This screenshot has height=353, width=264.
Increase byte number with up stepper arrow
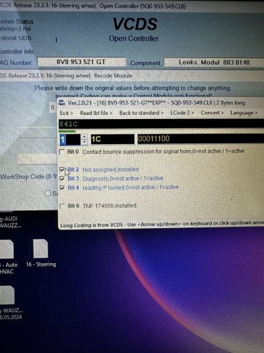click(x=84, y=136)
